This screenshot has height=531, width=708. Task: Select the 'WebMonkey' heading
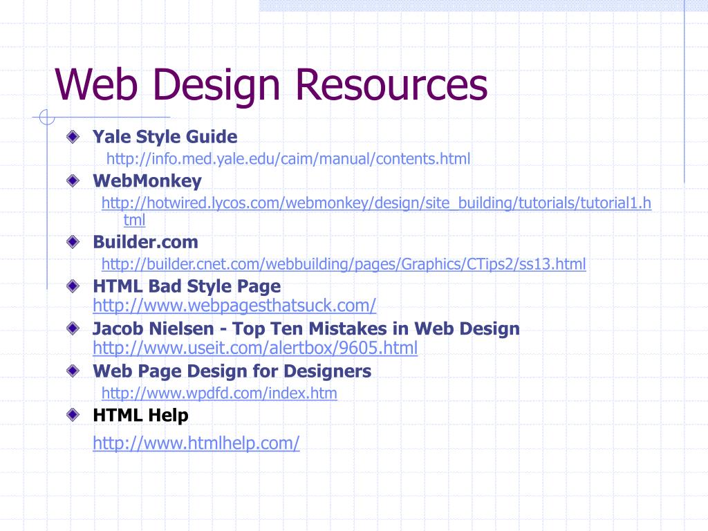tap(147, 181)
